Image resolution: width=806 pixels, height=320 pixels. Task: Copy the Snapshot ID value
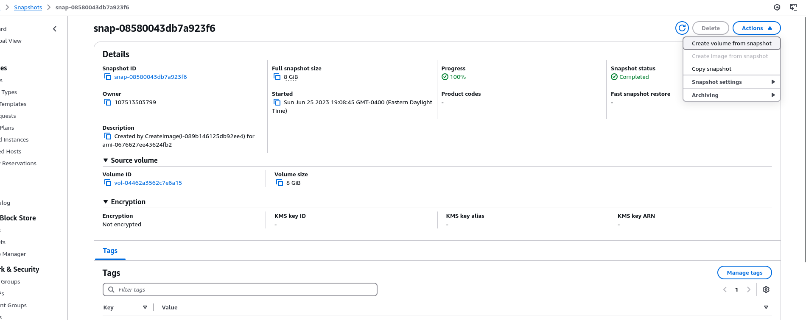(108, 77)
